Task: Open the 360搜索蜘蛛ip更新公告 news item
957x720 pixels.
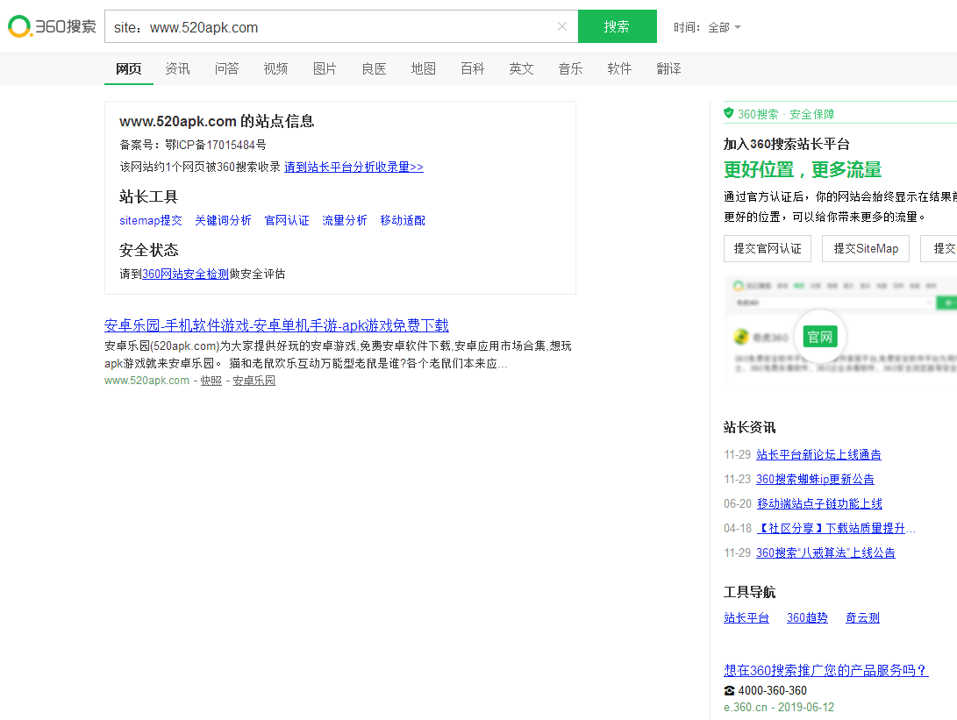Action: tap(815, 479)
